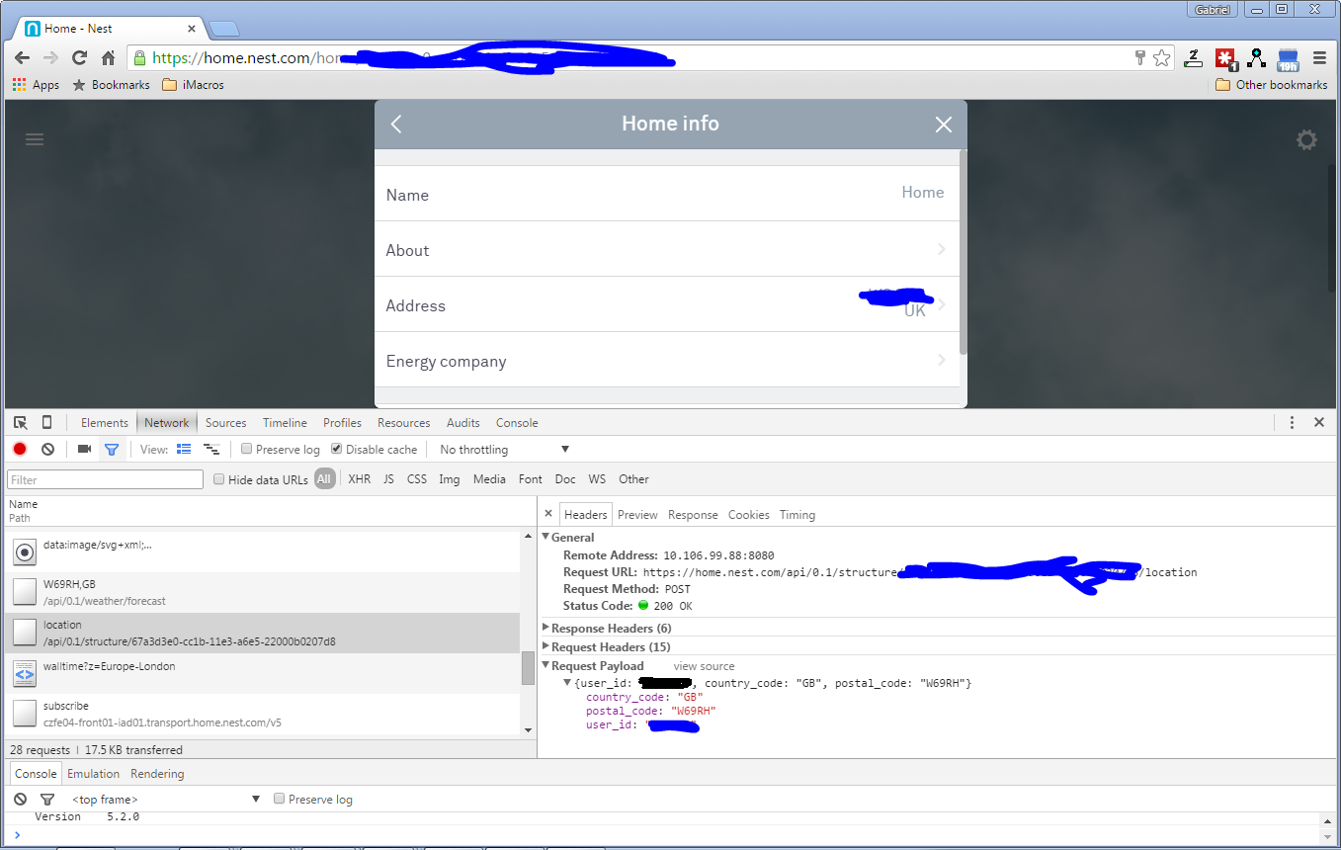
Task: Switch to the Elements panel
Action: coord(105,423)
